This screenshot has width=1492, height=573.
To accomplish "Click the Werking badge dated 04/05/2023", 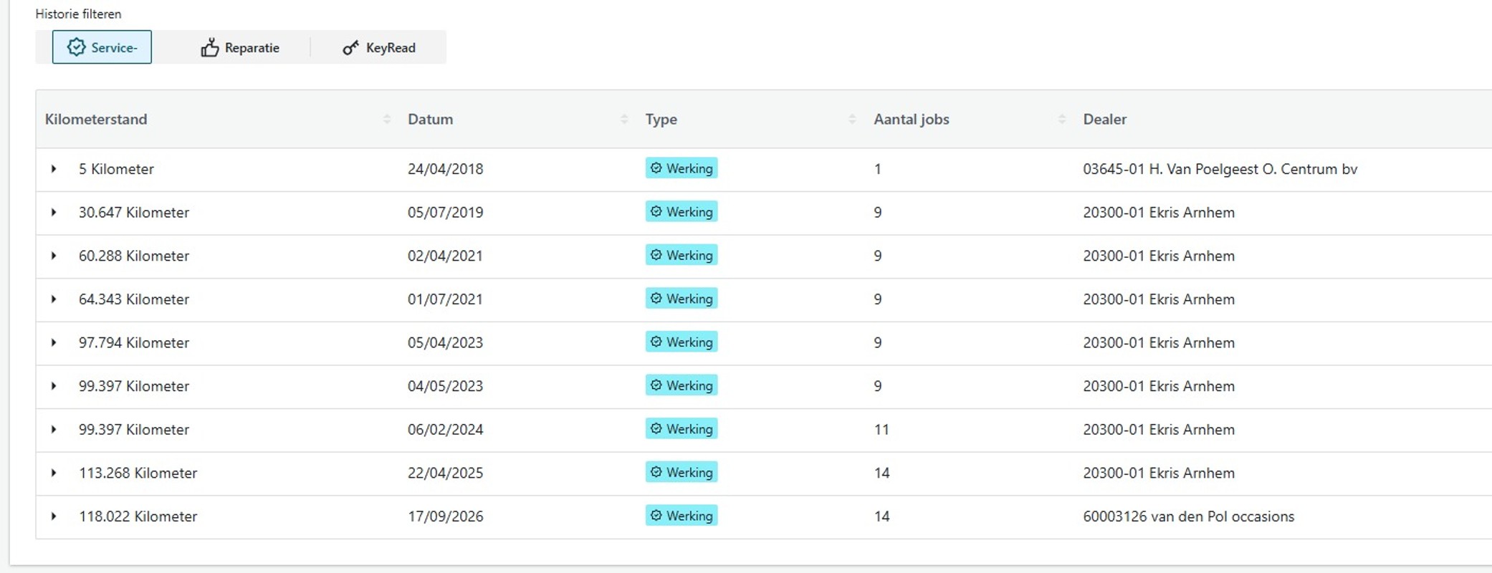I will tap(682, 385).
